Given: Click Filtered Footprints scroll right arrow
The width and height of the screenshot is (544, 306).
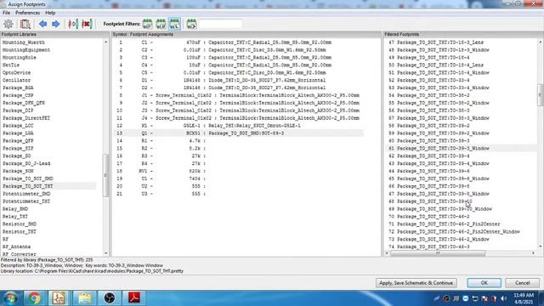Looking at the screenshot, I should 534,253.
